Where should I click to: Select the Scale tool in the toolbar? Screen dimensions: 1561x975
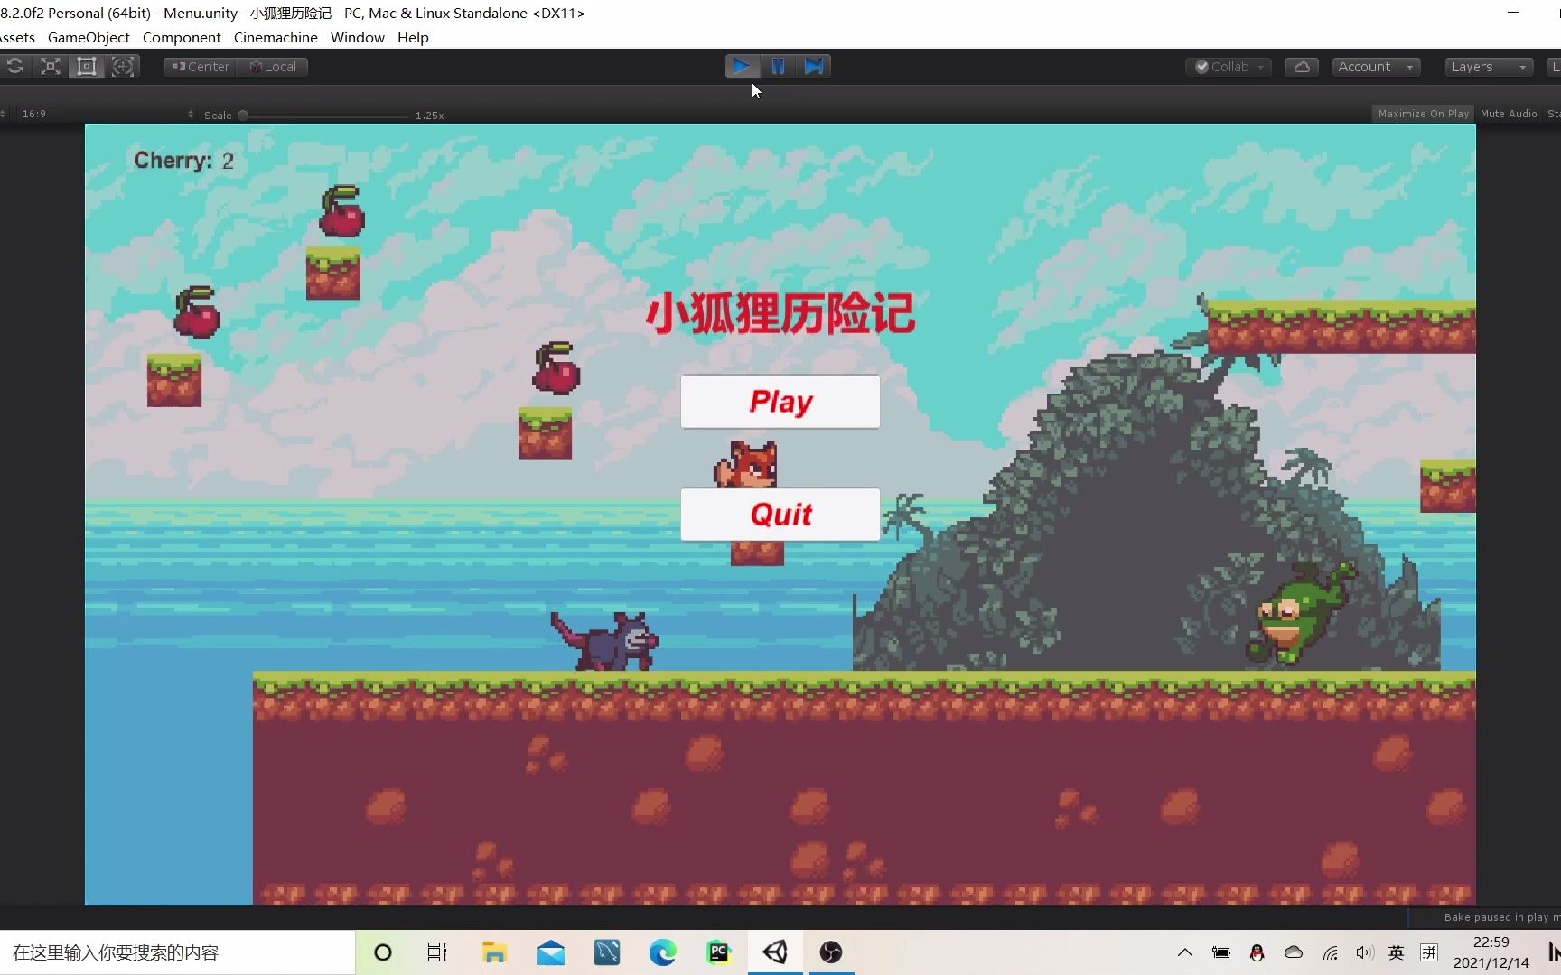coord(50,66)
